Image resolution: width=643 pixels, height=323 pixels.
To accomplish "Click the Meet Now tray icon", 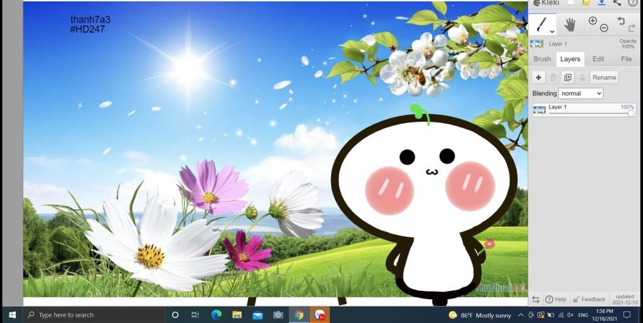I will pyautogui.click(x=531, y=315).
